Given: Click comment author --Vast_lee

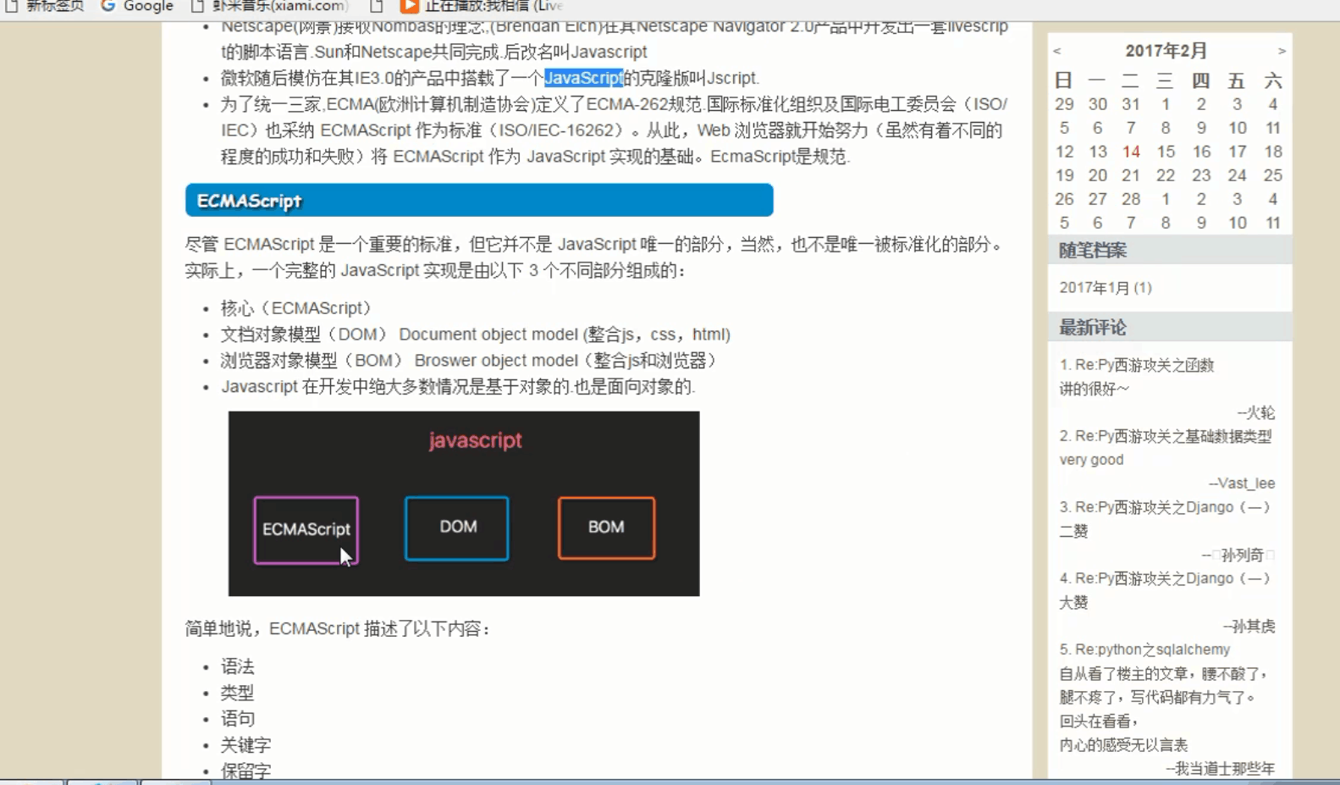Looking at the screenshot, I should pos(1242,484).
